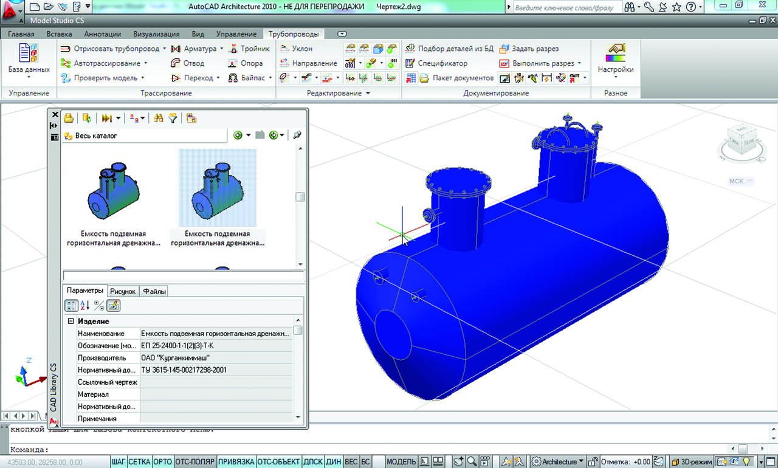This screenshot has width=778, height=468.
Task: Select the highlighted Емкость подземная thumbnail
Action: pos(218,187)
